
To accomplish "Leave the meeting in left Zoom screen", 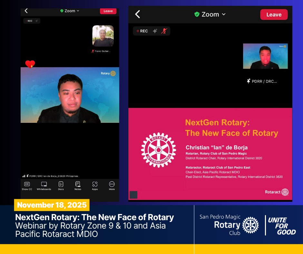I will pyautogui.click(x=108, y=11).
